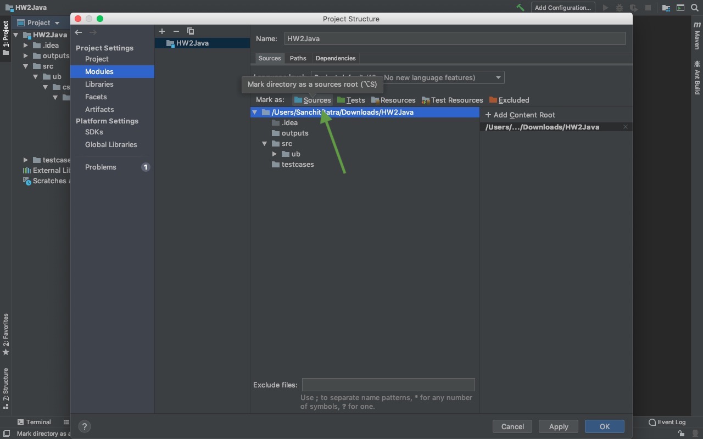Mark directory as Excluded
This screenshot has width=703, height=439.
509,100
